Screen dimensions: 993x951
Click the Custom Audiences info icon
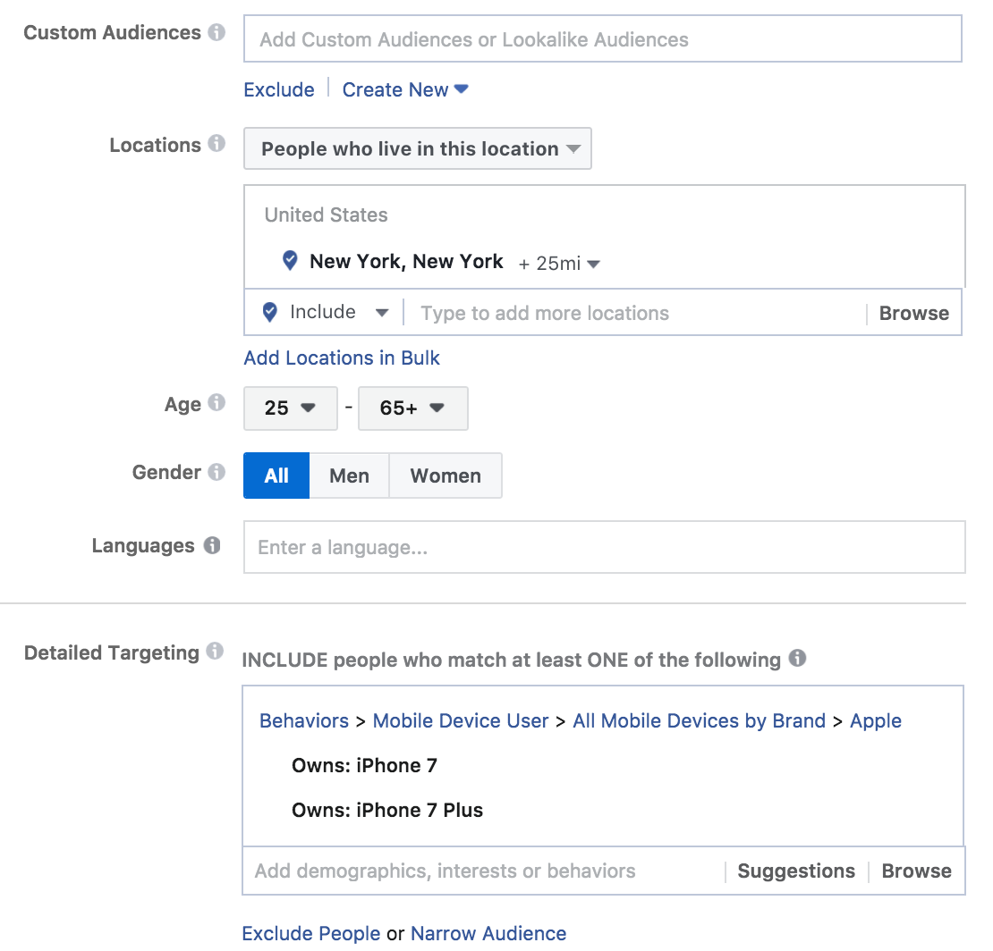click(216, 32)
